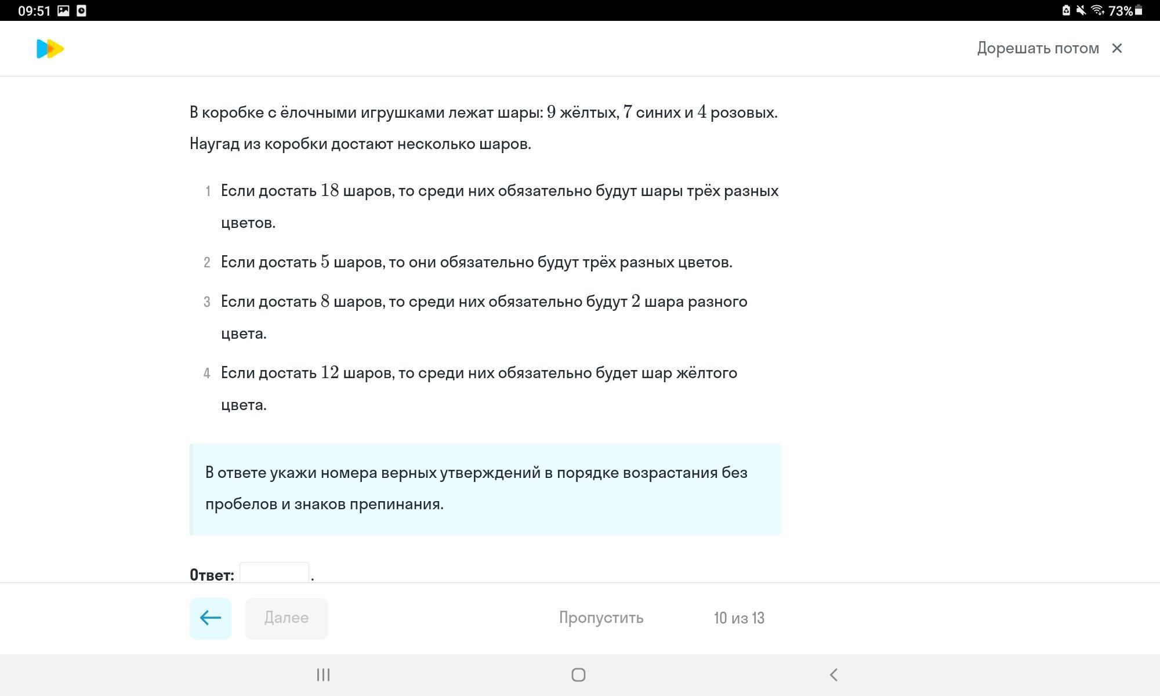Click the blue hint box with answer instructions
Screen dimensions: 1160x696
click(x=485, y=489)
